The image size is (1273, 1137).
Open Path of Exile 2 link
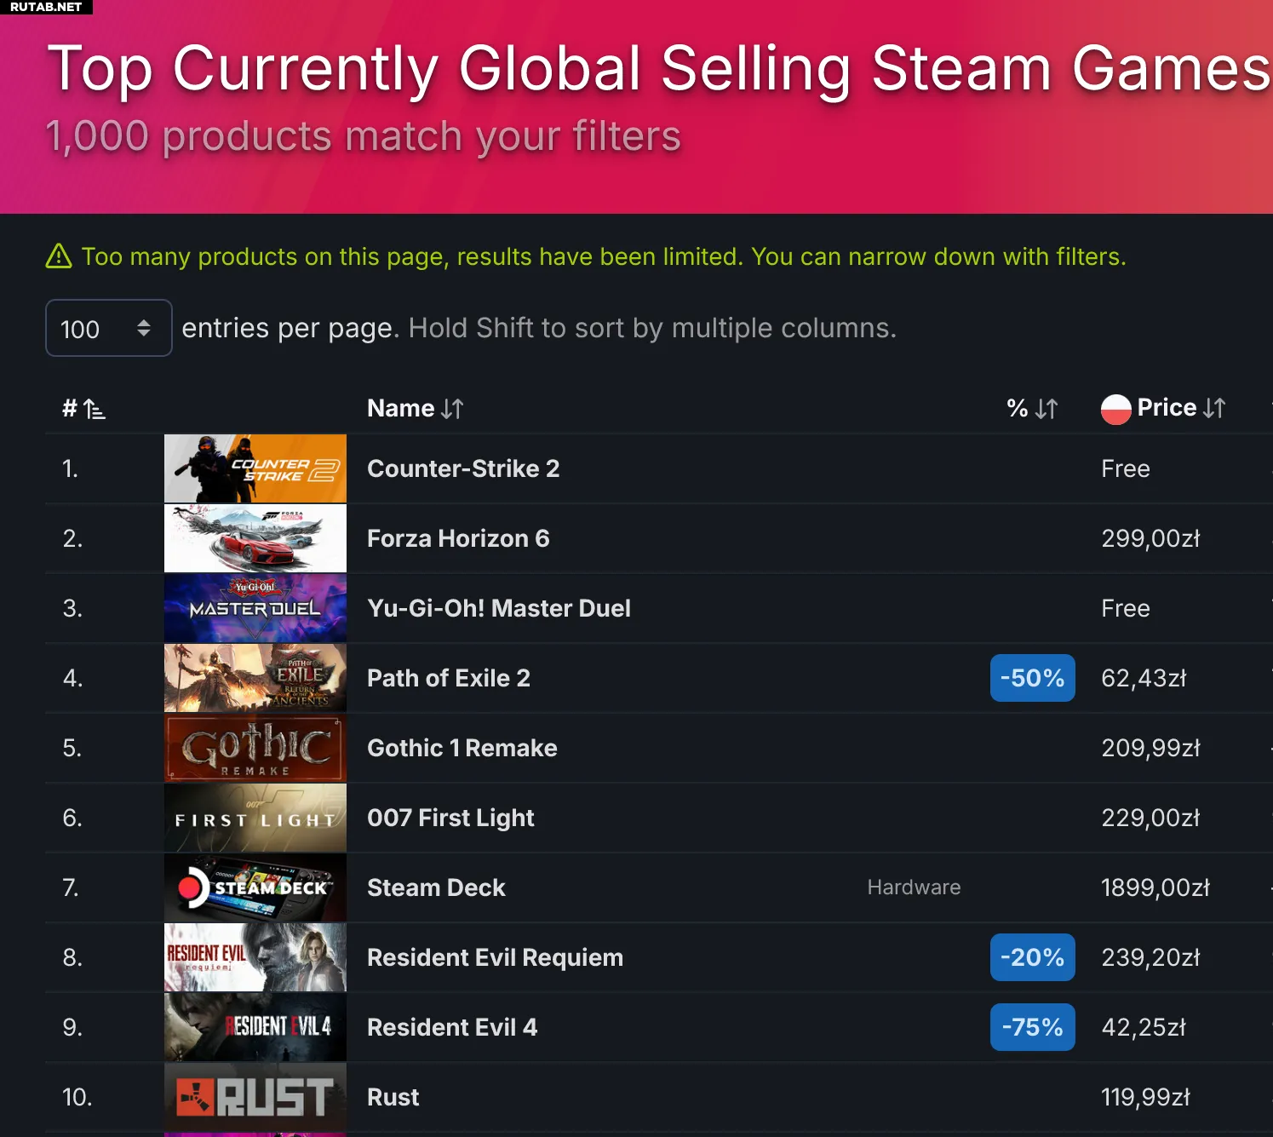[x=449, y=678]
